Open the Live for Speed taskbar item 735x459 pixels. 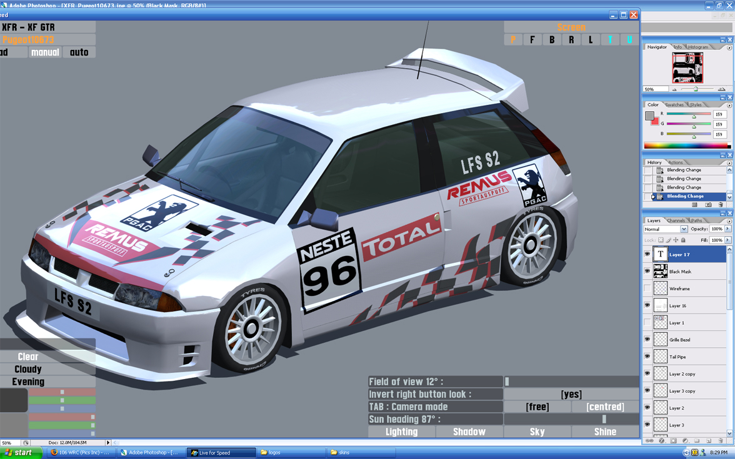click(x=221, y=452)
